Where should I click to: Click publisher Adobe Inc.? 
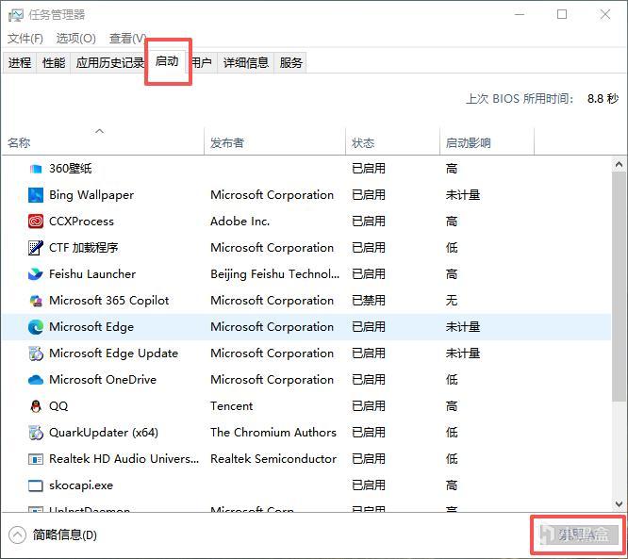(240, 222)
